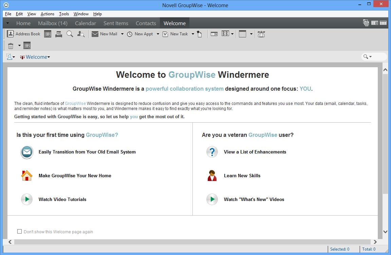
Task: Open the Tools menu
Action: click(64, 14)
